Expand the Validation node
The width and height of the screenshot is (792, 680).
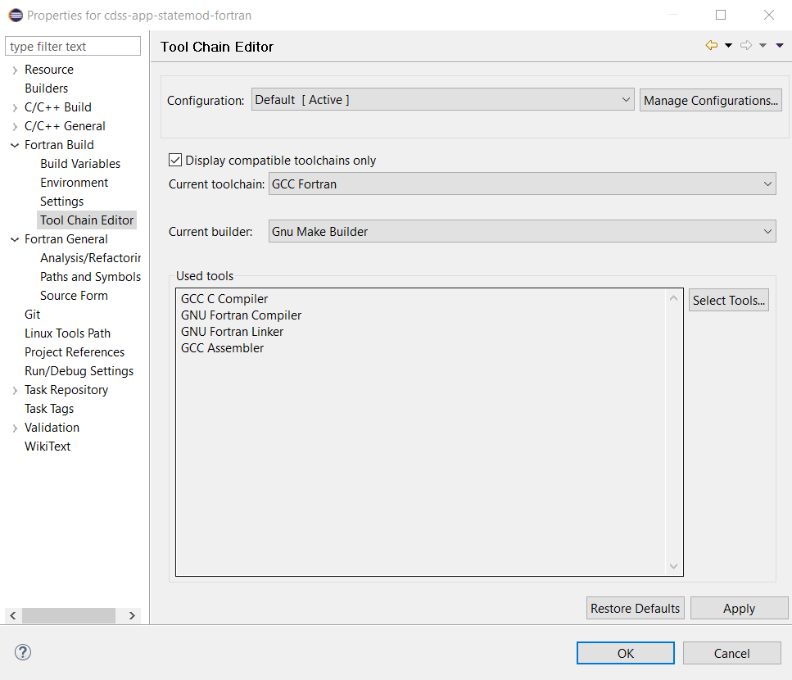(15, 428)
